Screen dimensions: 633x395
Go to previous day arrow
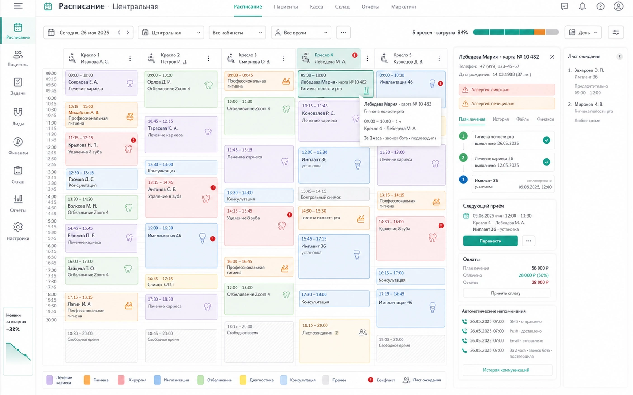(119, 33)
